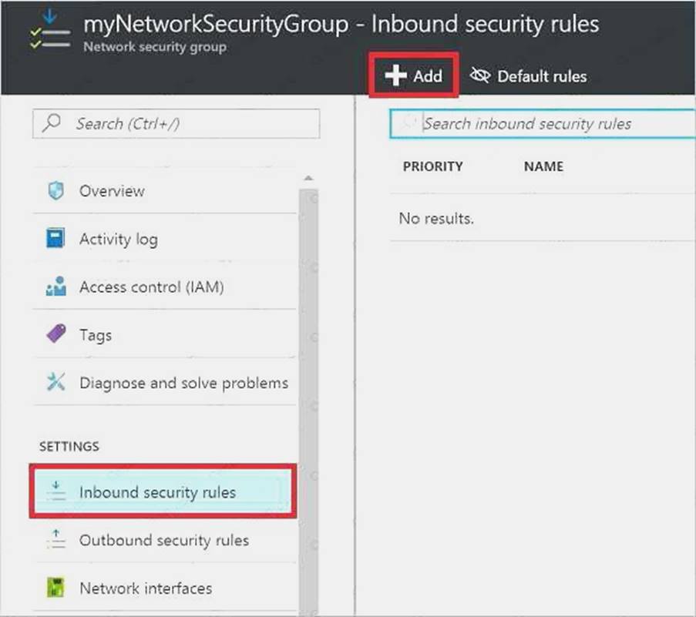Click the sidebar vertical scrollbar track
This screenshot has height=617, width=696.
pos(308,399)
